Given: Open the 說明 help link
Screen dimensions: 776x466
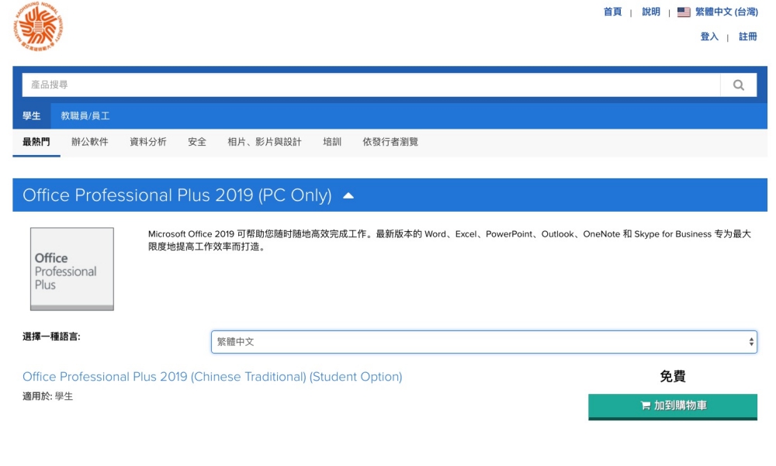Looking at the screenshot, I should pos(651,12).
